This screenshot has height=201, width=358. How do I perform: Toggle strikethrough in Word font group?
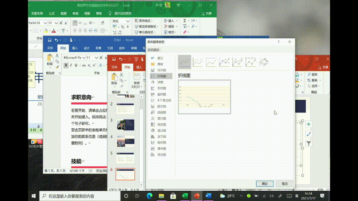84,66
